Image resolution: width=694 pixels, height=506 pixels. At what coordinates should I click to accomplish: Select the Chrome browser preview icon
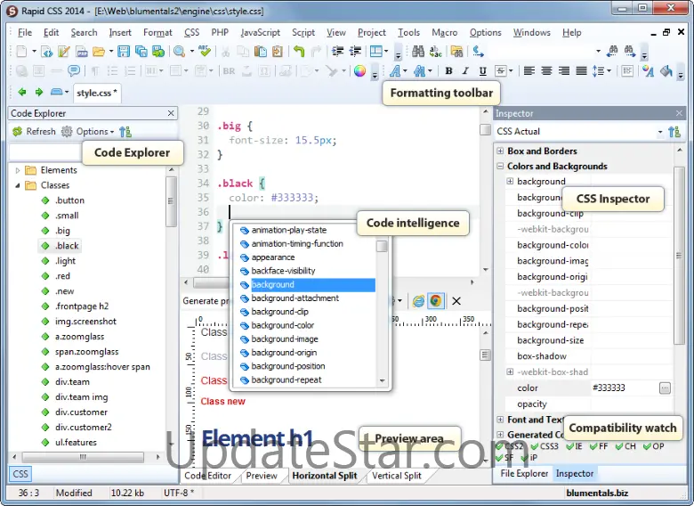click(x=435, y=301)
